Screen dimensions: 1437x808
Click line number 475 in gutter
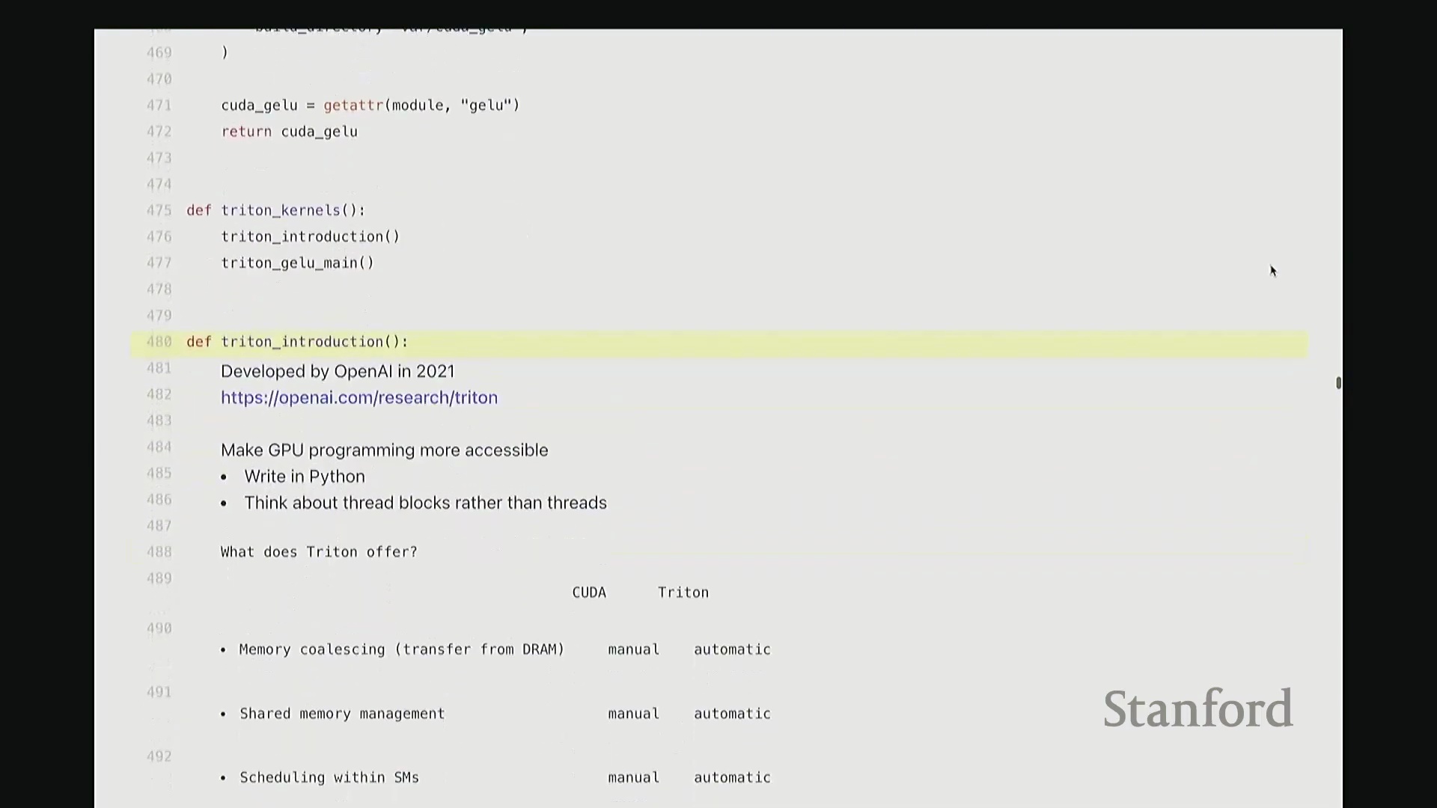click(159, 211)
